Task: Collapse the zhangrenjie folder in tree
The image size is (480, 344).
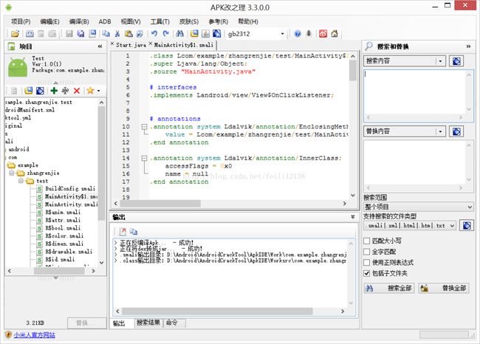Action: 12,173
